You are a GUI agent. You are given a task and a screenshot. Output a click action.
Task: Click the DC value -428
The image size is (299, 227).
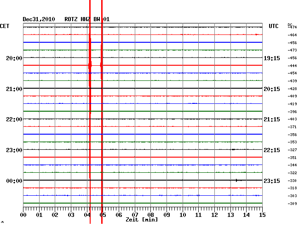(x=292, y=89)
